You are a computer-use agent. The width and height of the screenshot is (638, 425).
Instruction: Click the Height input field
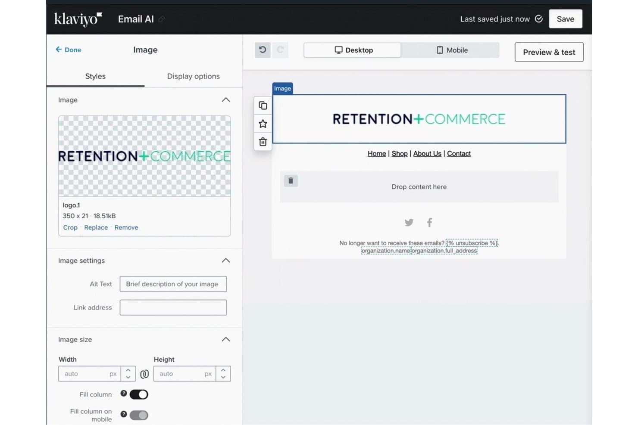pyautogui.click(x=185, y=374)
